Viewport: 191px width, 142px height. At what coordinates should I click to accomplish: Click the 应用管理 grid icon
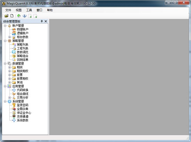pyautogui.click(x=9, y=86)
